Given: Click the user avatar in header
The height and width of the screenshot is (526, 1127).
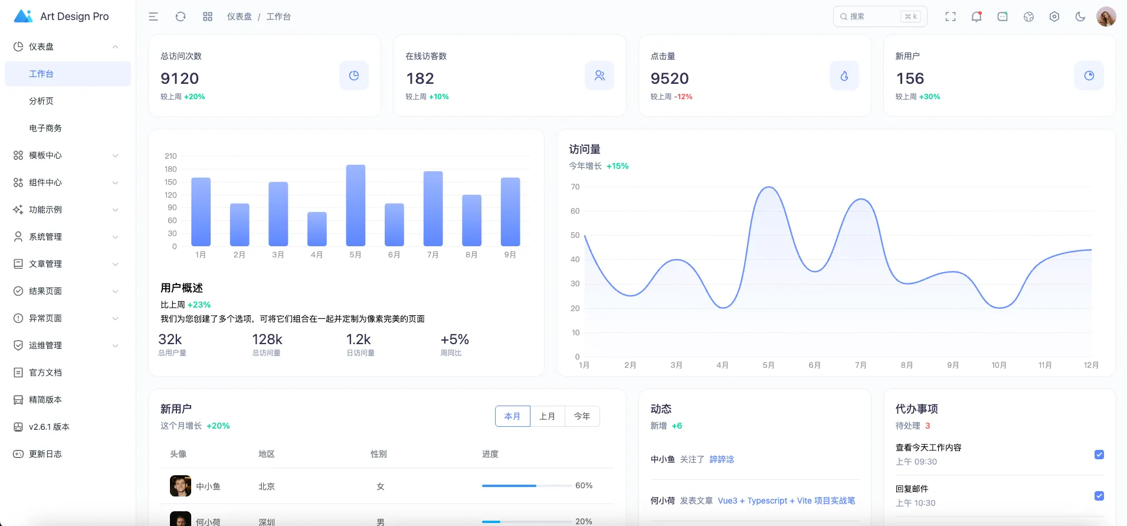Looking at the screenshot, I should (x=1106, y=17).
